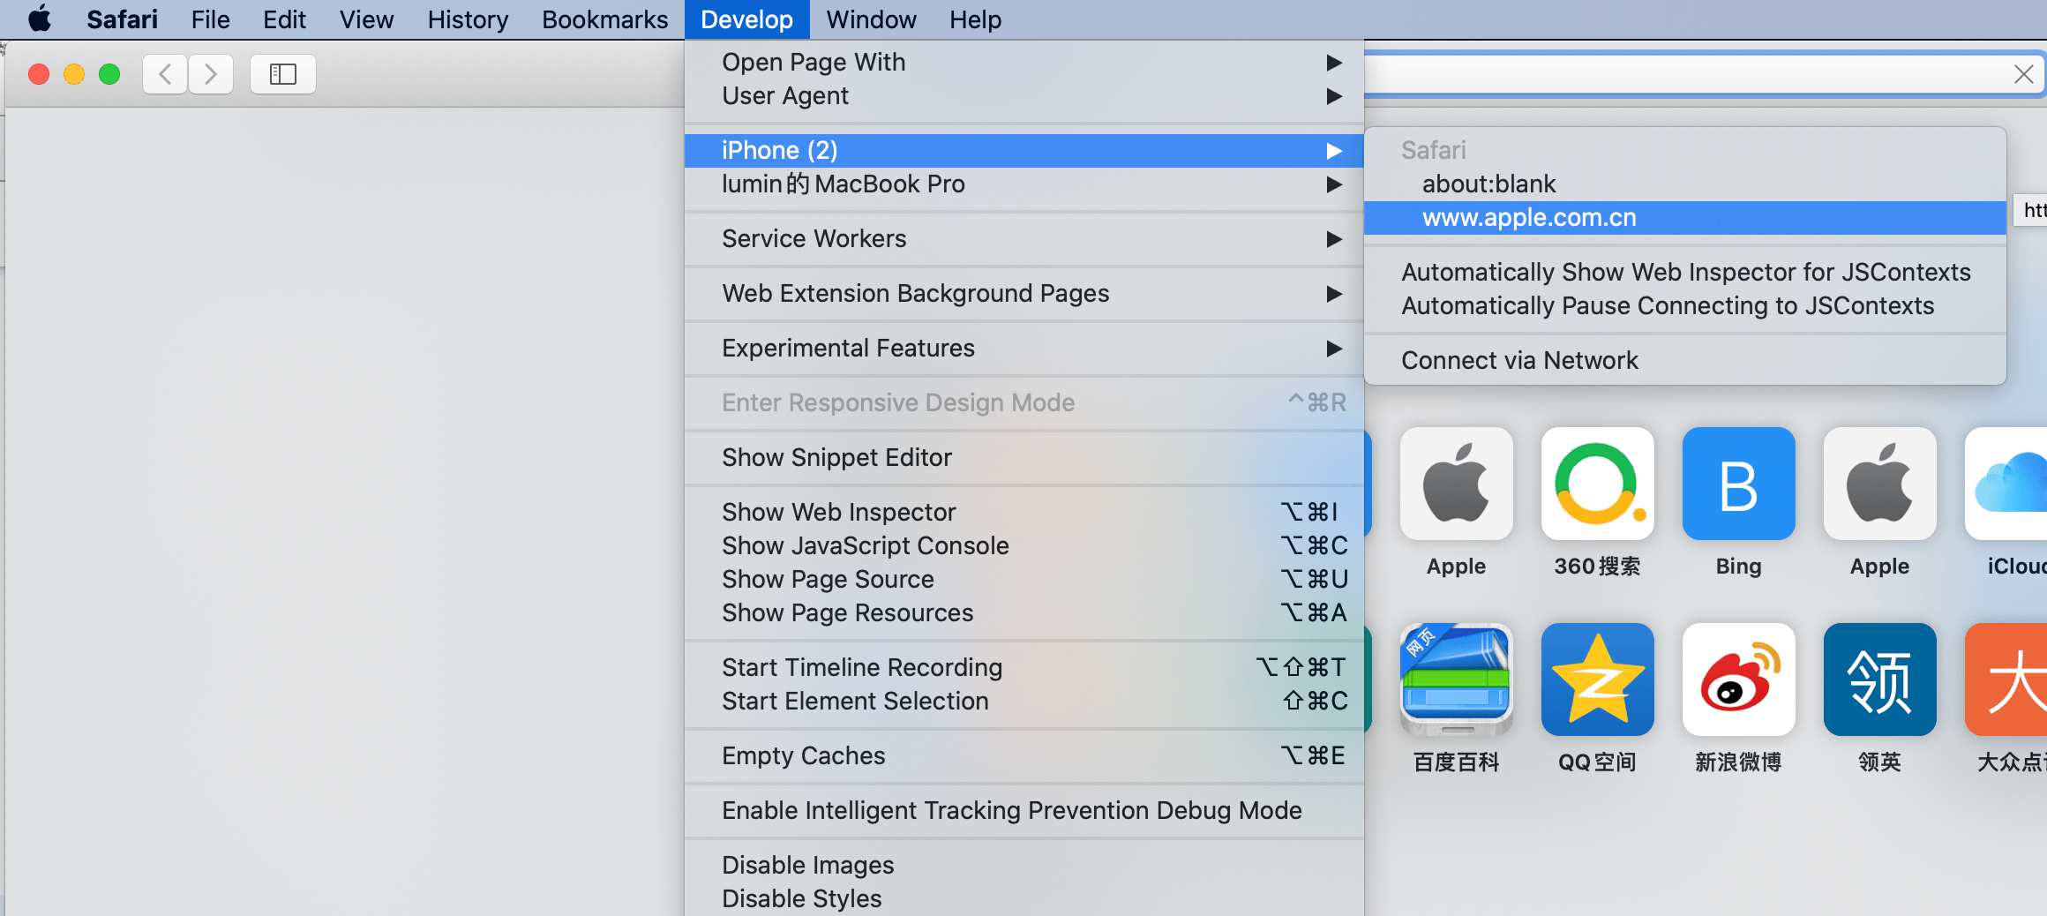The height and width of the screenshot is (916, 2047).
Task: Open the 领英 favorite icon
Action: [1879, 679]
